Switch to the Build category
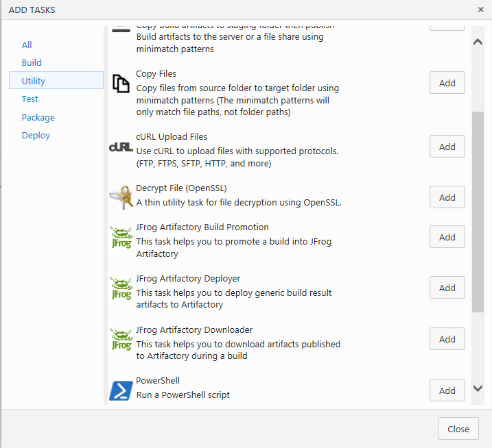 [32, 62]
